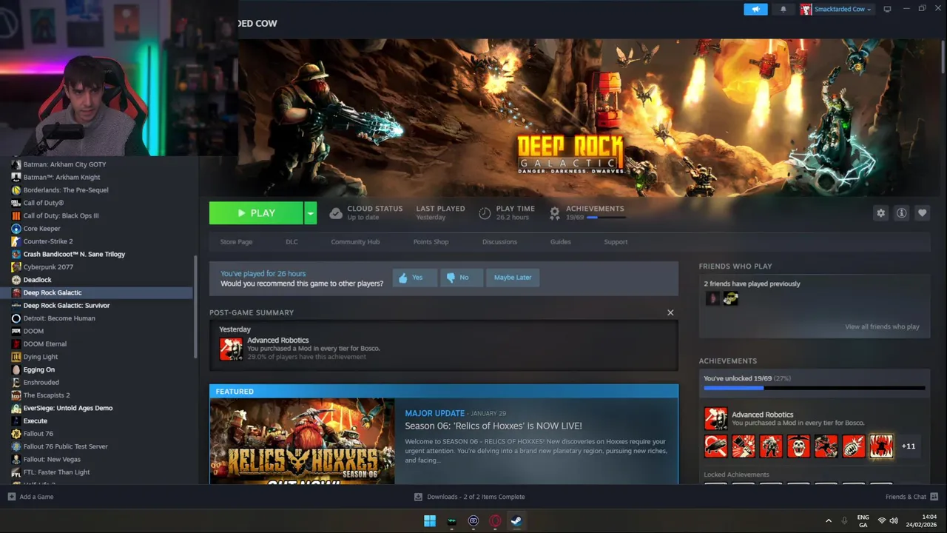Open first friend avatar under Friends Who Play

(x=712, y=298)
